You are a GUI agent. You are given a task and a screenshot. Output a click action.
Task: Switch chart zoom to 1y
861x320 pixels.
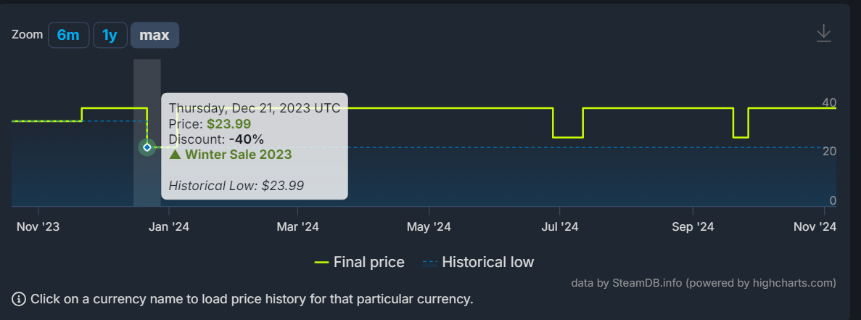click(110, 35)
